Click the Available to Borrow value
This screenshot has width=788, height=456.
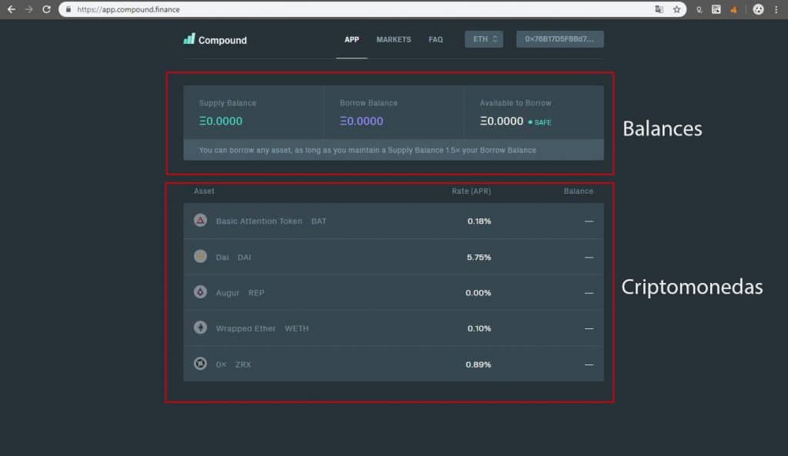point(502,121)
